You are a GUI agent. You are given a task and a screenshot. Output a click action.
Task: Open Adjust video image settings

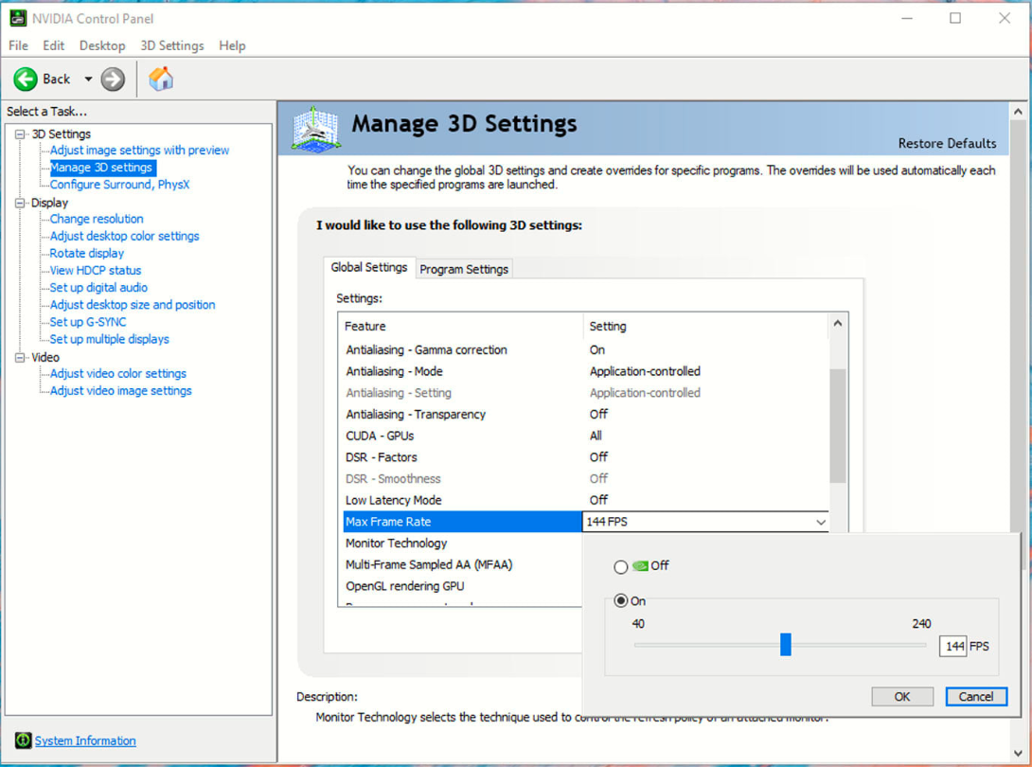pos(121,390)
